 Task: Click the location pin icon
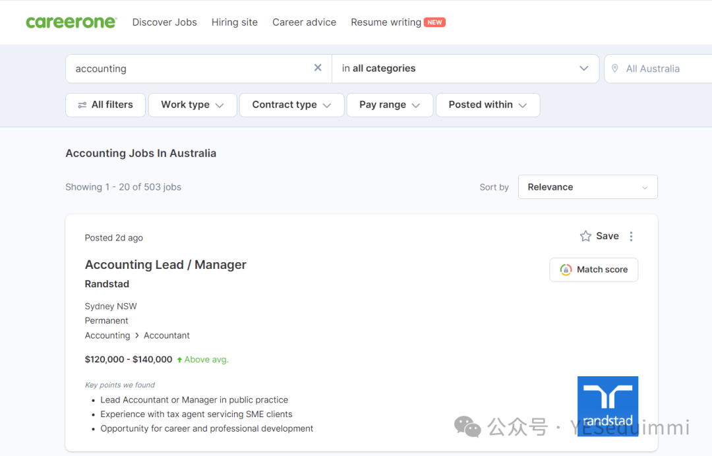pos(615,69)
